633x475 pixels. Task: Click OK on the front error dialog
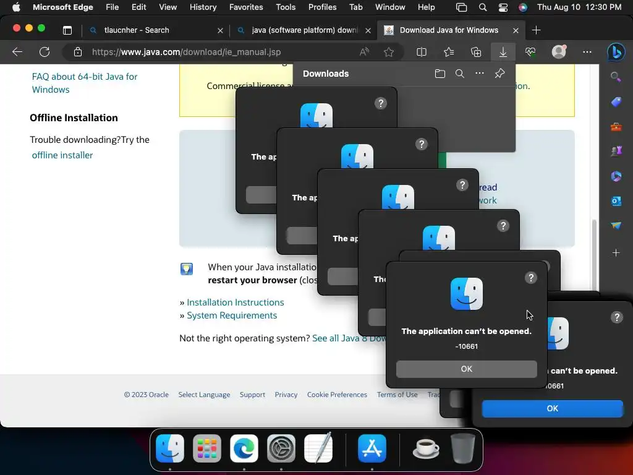466,369
